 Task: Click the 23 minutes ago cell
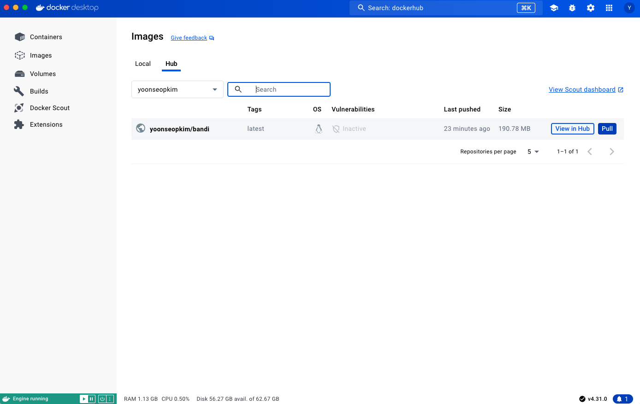click(467, 129)
